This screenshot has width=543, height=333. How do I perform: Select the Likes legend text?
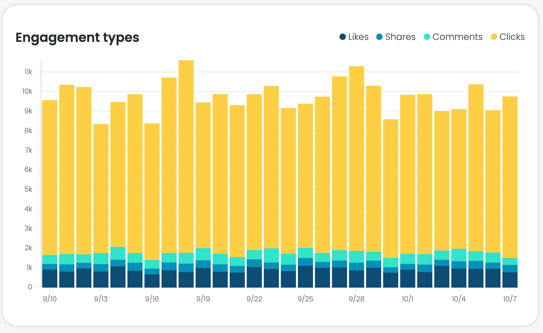tap(358, 37)
